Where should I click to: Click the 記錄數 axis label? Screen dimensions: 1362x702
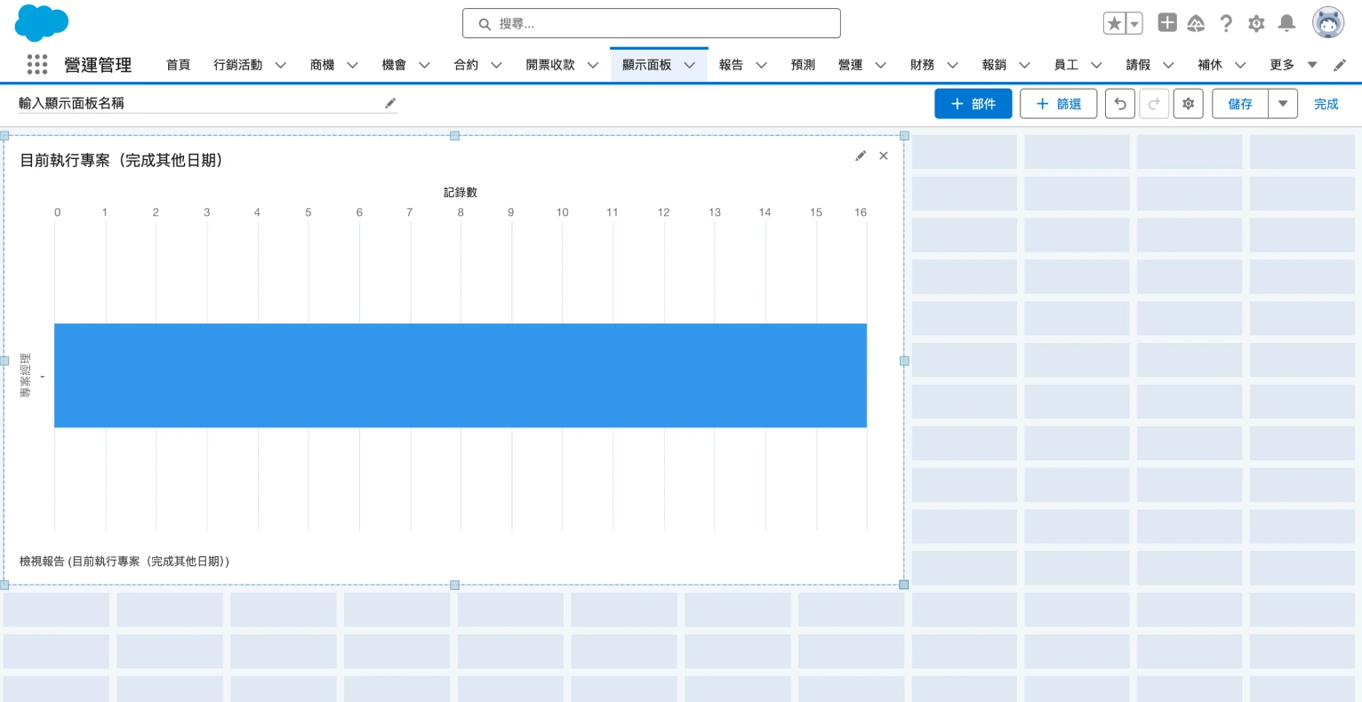[461, 192]
